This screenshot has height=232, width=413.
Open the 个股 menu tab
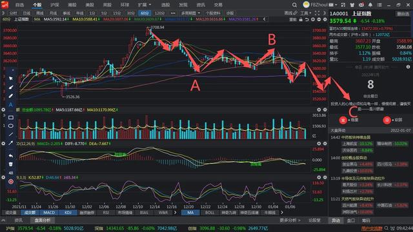click(x=37, y=5)
